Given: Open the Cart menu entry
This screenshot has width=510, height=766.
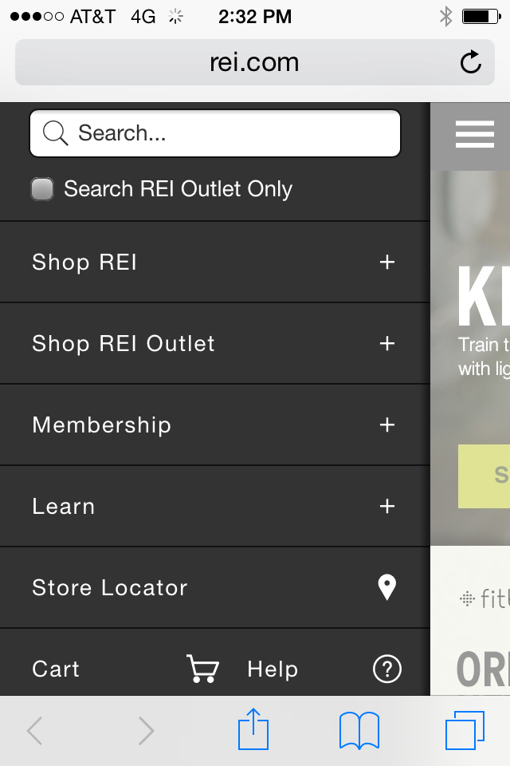Looking at the screenshot, I should (56, 669).
